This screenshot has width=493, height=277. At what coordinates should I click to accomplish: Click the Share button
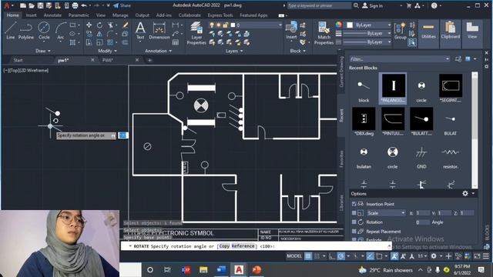tap(122, 5)
